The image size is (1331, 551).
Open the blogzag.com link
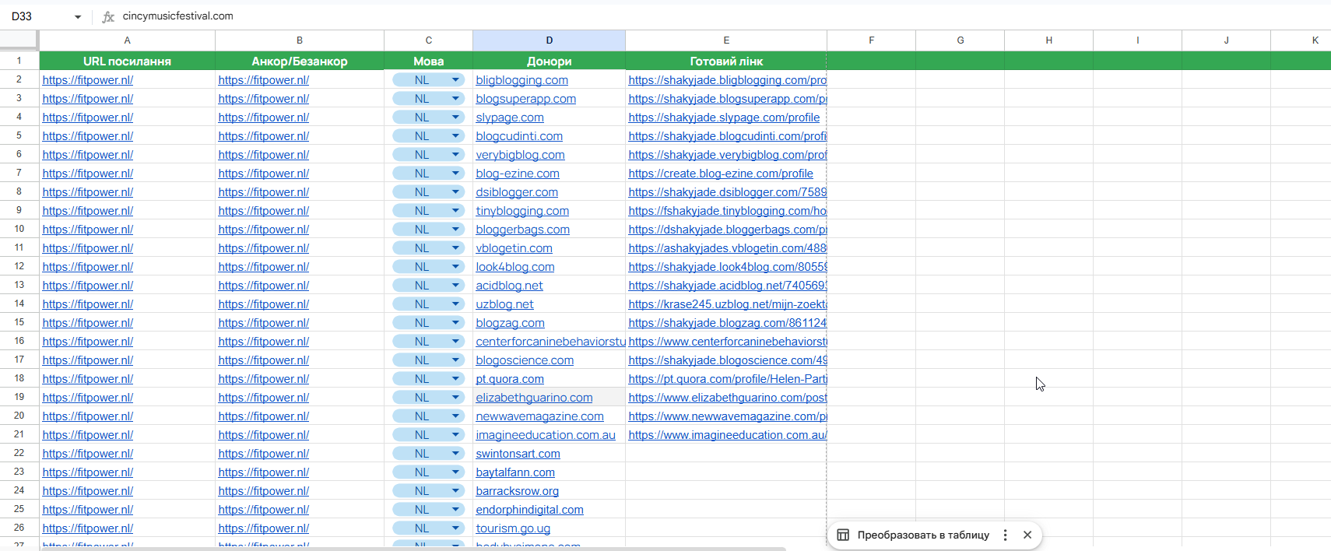pyautogui.click(x=510, y=323)
